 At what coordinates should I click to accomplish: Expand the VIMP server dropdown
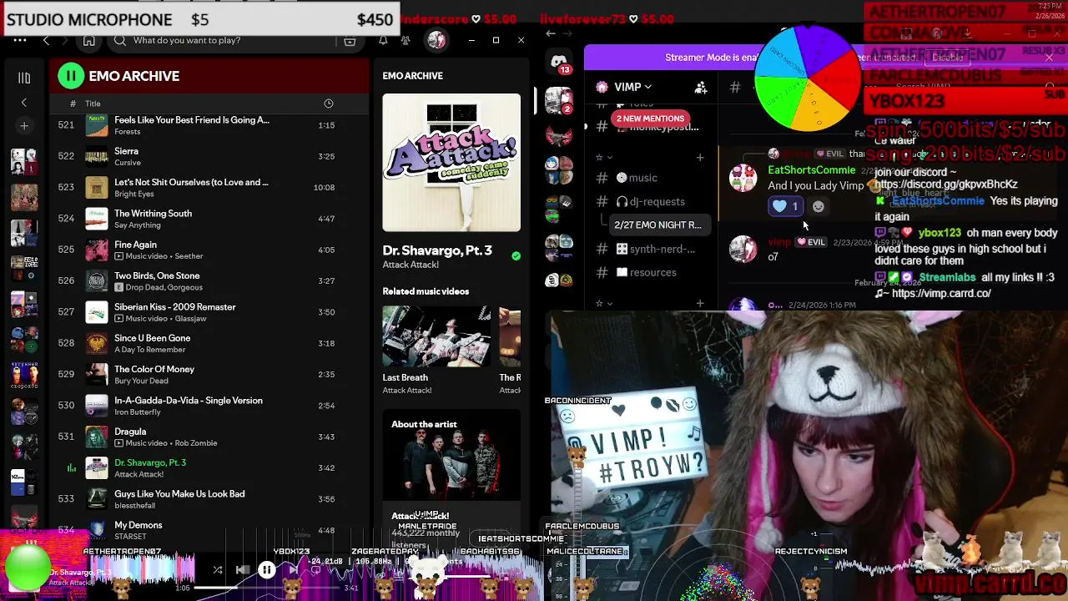tap(634, 87)
